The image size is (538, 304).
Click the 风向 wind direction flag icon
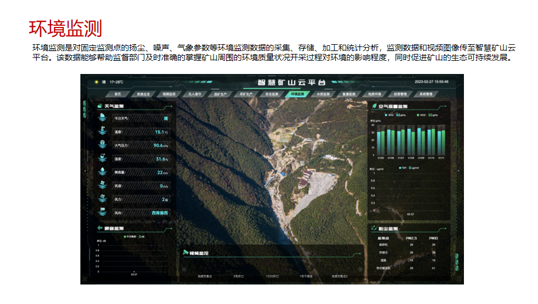(x=102, y=212)
